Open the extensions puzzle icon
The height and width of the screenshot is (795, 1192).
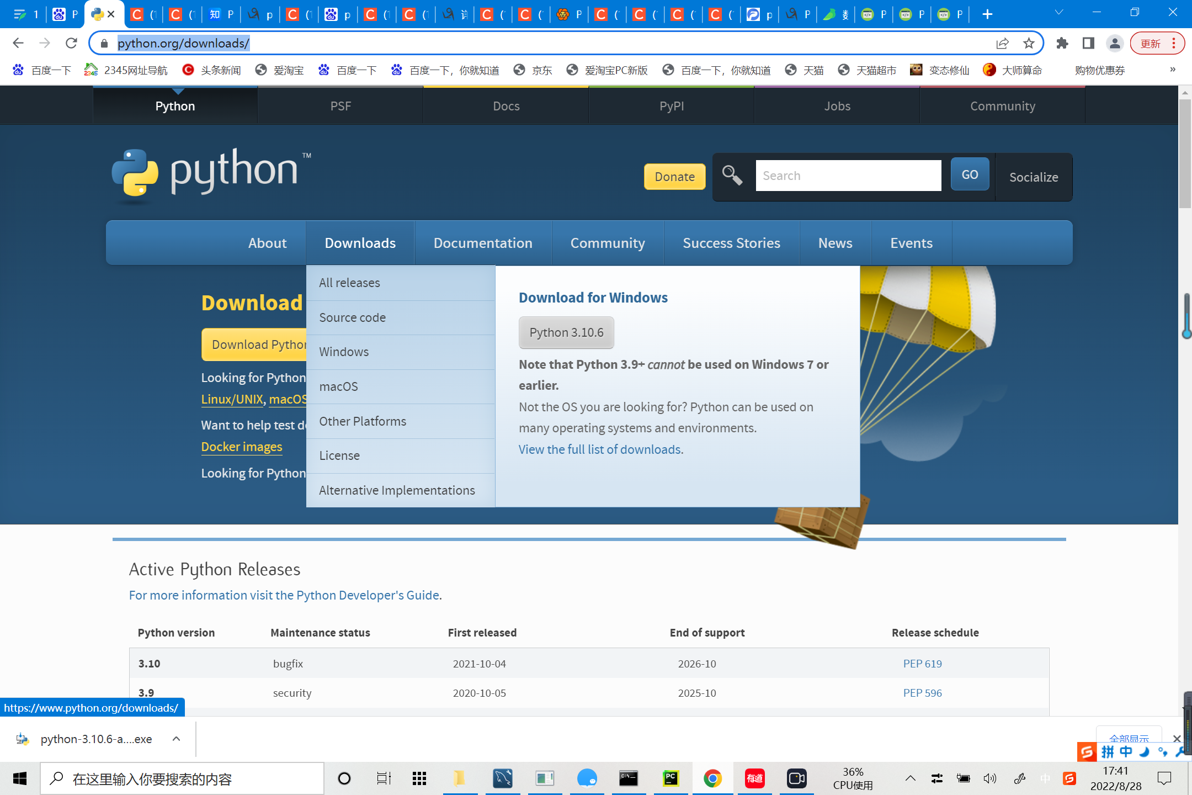click(x=1062, y=43)
